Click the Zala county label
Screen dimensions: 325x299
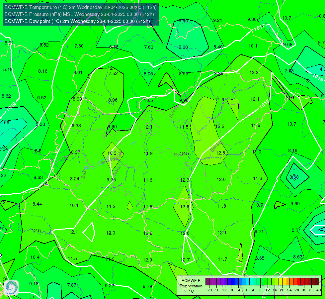[x=84, y=175]
